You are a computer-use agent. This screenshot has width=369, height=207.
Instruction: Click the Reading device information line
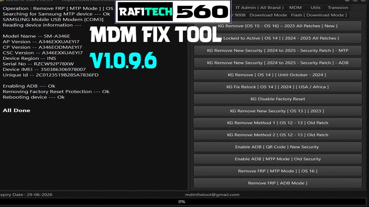tap(42, 25)
